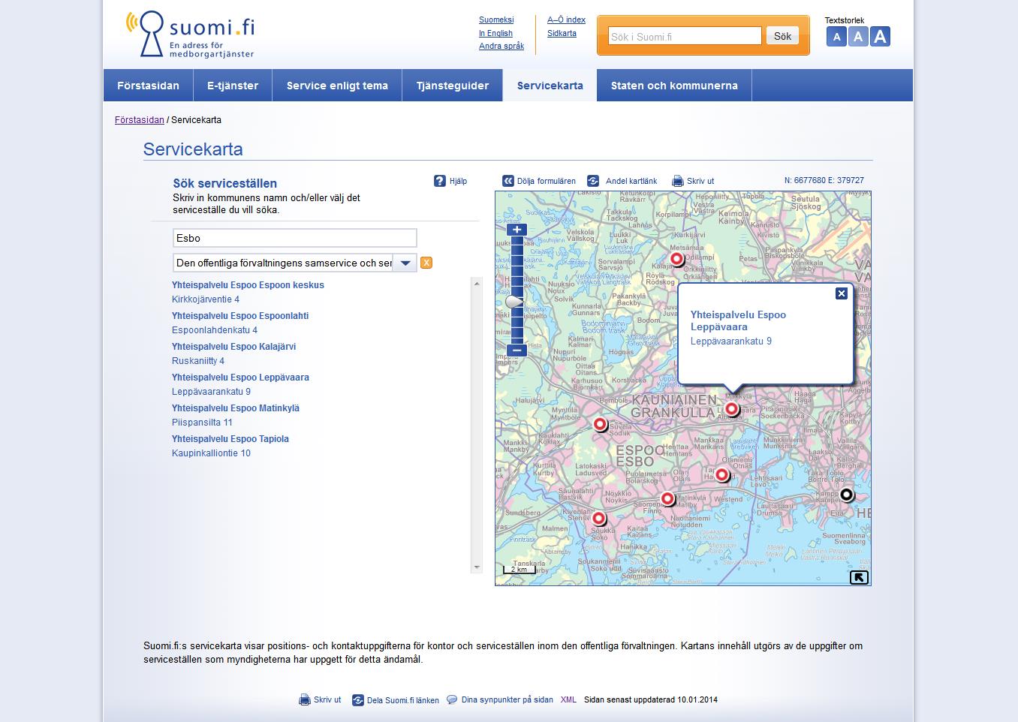Click the results list scroll down arrow
Screen dimensions: 1018x722
coord(476,567)
